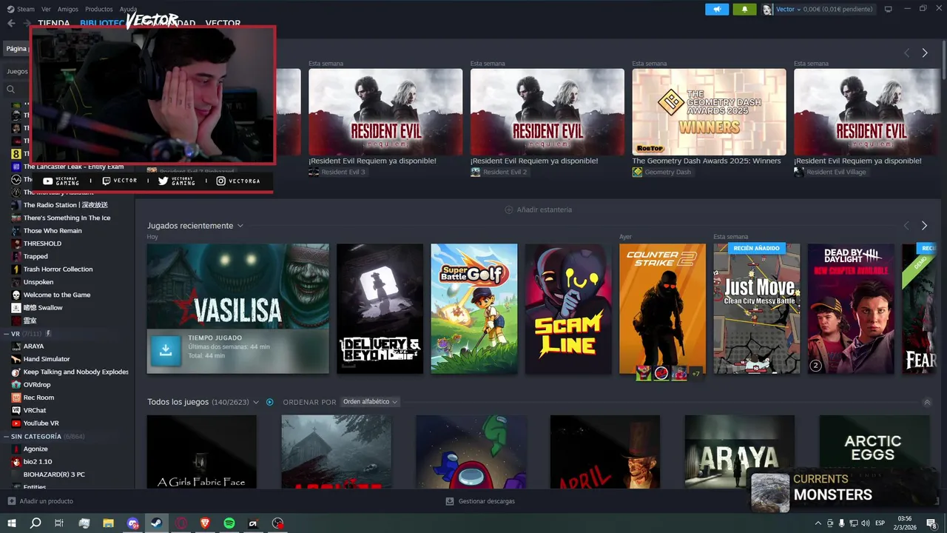Click Añadir estantería
The image size is (947, 533).
pyautogui.click(x=538, y=209)
